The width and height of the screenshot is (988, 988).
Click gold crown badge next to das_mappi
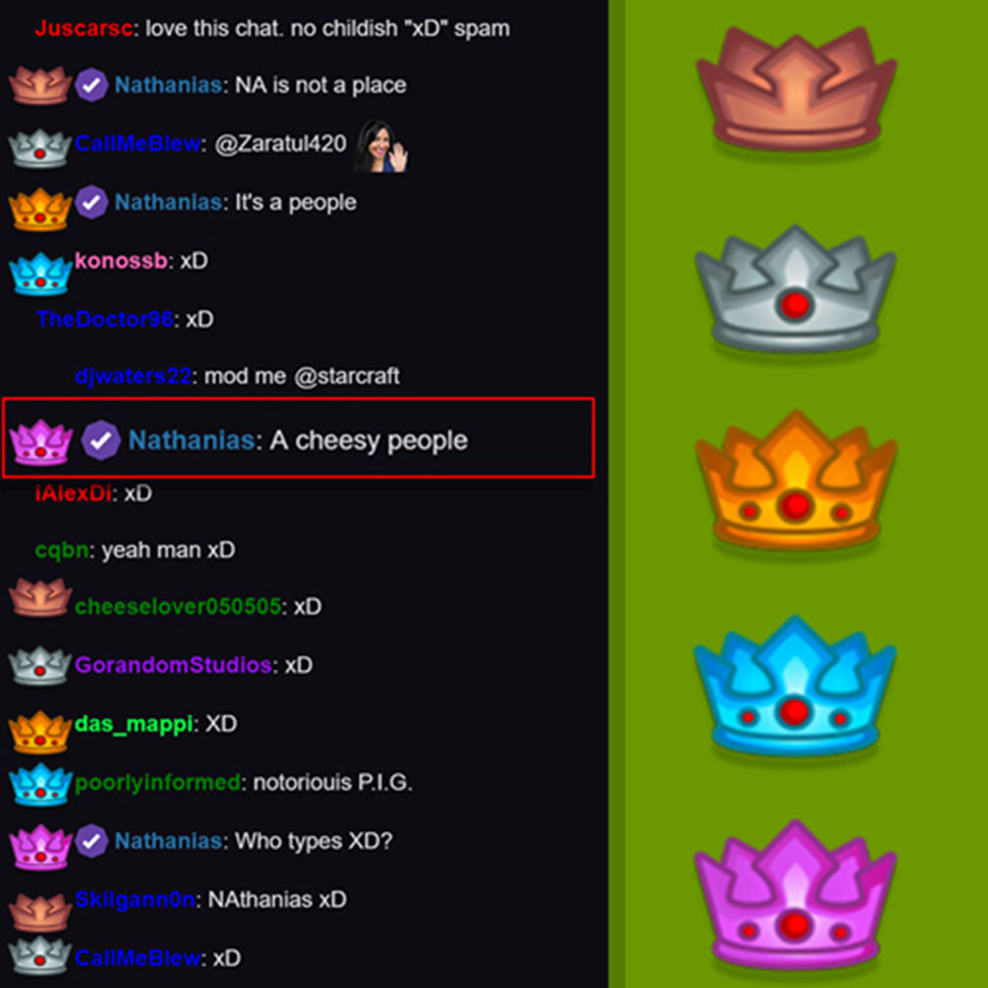[x=39, y=732]
